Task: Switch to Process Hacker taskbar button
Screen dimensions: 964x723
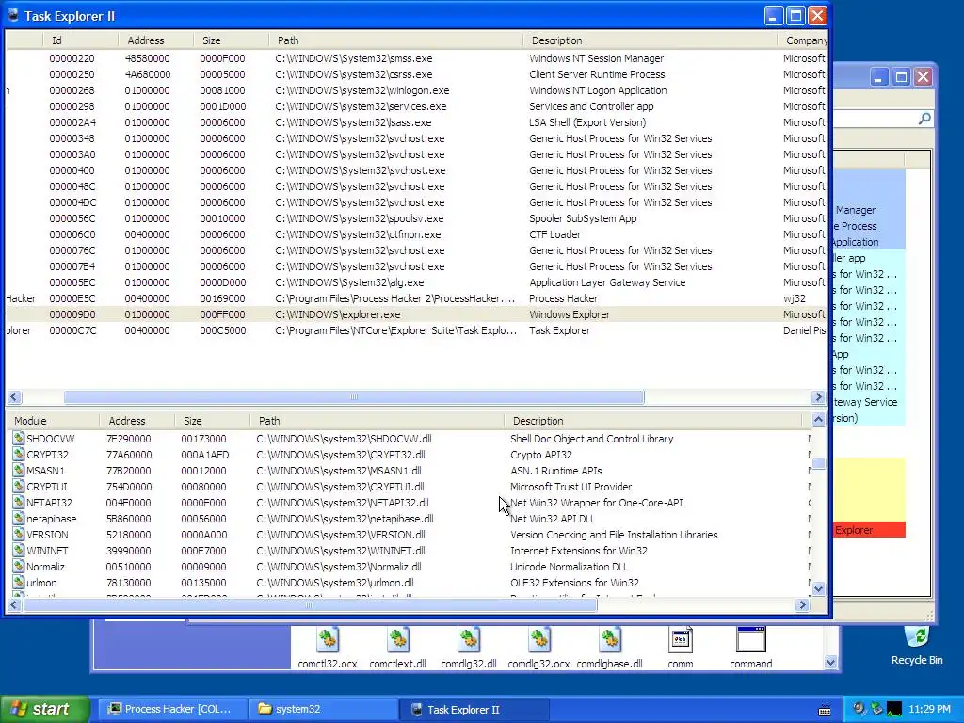Action: [x=172, y=709]
